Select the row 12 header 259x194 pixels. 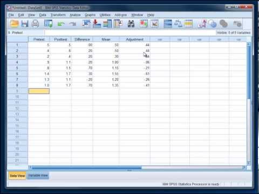click(17, 108)
